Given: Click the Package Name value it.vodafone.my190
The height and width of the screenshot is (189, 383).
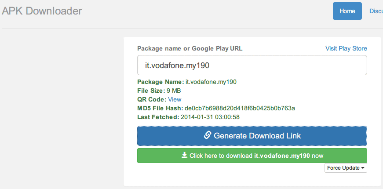Looking at the screenshot, I should click(211, 82).
